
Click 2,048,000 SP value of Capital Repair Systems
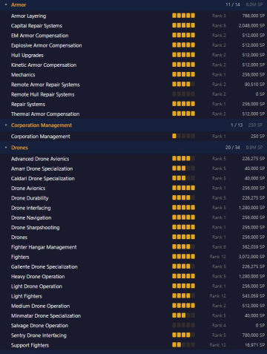click(x=251, y=26)
